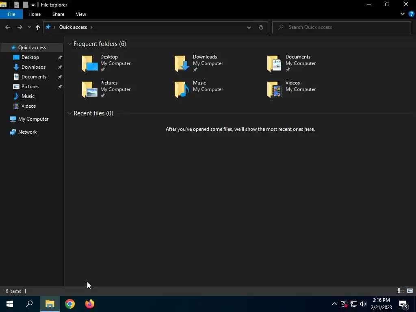
Task: Expand the ribbon with the chevron
Action: click(x=403, y=14)
